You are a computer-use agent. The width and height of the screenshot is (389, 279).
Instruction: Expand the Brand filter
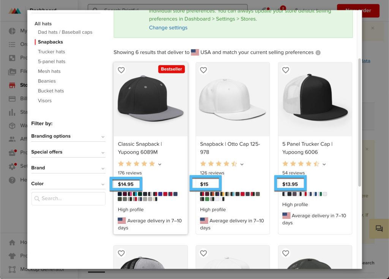(68, 168)
